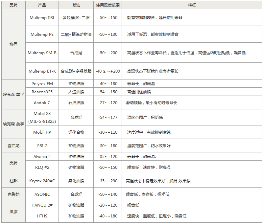Click the 产品 column header

[42, 5]
